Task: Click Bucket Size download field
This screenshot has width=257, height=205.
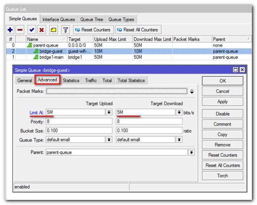Action: pyautogui.click(x=149, y=131)
